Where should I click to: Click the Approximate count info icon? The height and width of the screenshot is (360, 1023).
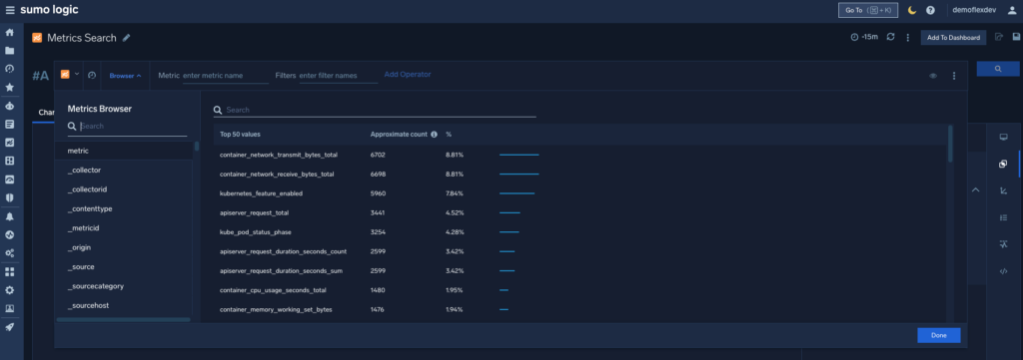pyautogui.click(x=434, y=134)
